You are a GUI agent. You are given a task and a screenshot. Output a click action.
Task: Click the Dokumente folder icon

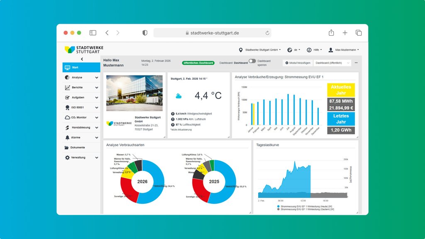(x=66, y=148)
